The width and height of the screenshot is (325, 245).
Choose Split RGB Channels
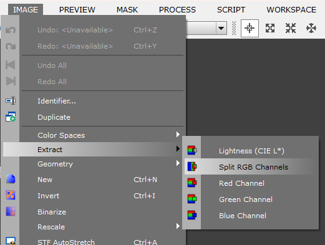point(251,167)
